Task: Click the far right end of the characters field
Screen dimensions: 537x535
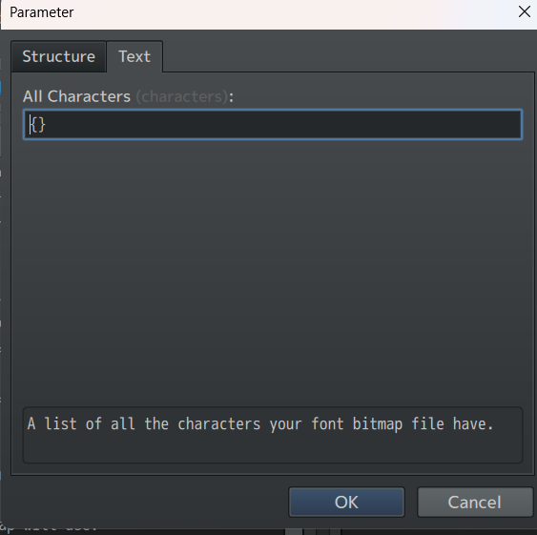Action: (515, 124)
